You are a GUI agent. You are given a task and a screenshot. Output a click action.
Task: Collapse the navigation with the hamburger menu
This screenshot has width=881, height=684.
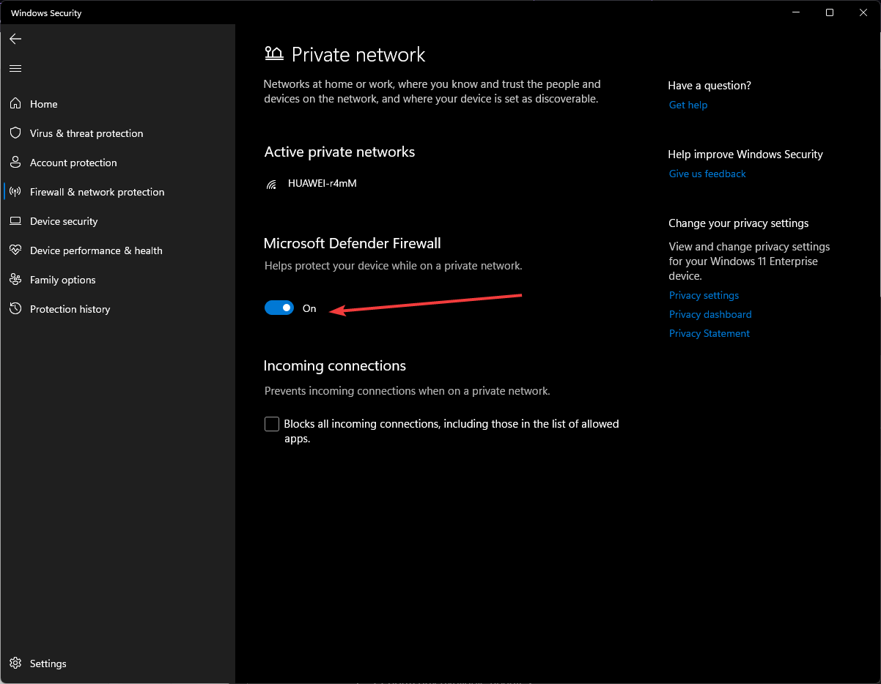[x=15, y=67]
